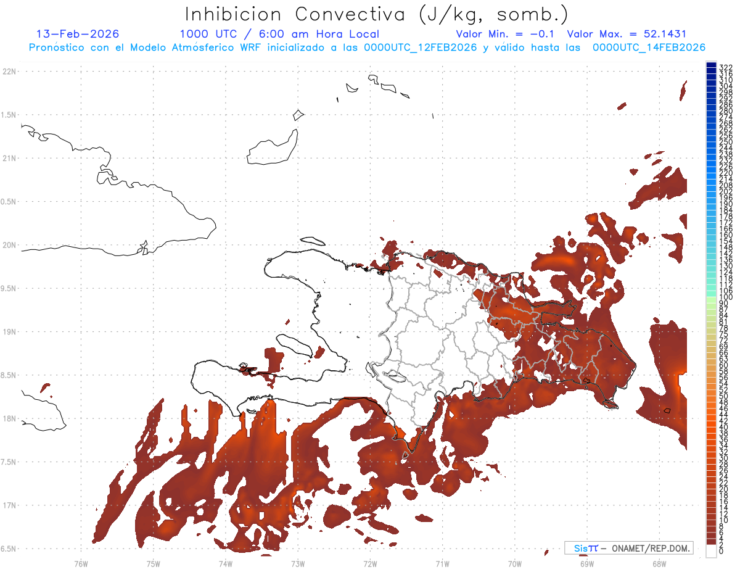Viewport: 740px width, 572px height.
Task: Click the "0" colorbar value
Action: pos(721,550)
